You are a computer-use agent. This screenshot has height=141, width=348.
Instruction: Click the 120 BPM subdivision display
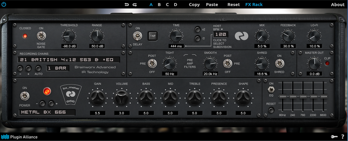point(221,34)
